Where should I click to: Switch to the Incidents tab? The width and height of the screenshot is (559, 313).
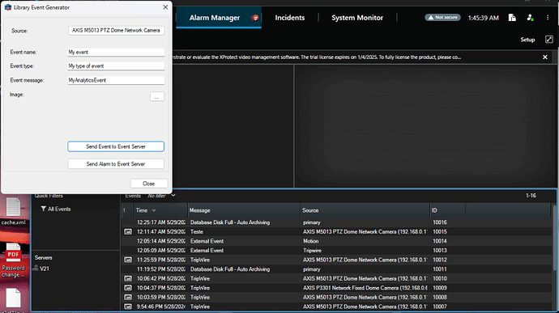[290, 18]
